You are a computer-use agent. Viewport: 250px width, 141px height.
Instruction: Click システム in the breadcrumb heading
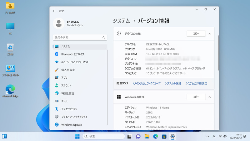pyautogui.click(x=121, y=21)
